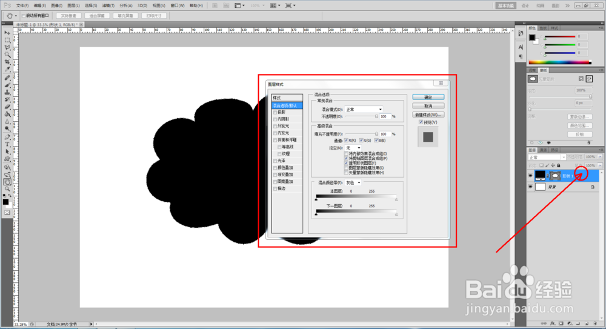606x329 pixels.
Task: Open the Paragraph panel icon
Action: [521, 56]
